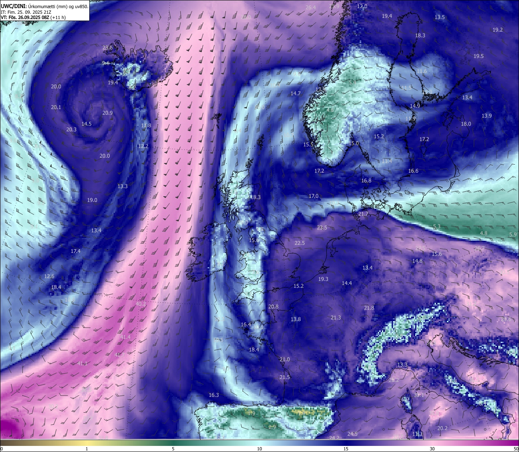The height and width of the screenshot is (452, 519).
Task: Click the 41.1 value in the pink band
Action: point(82,363)
